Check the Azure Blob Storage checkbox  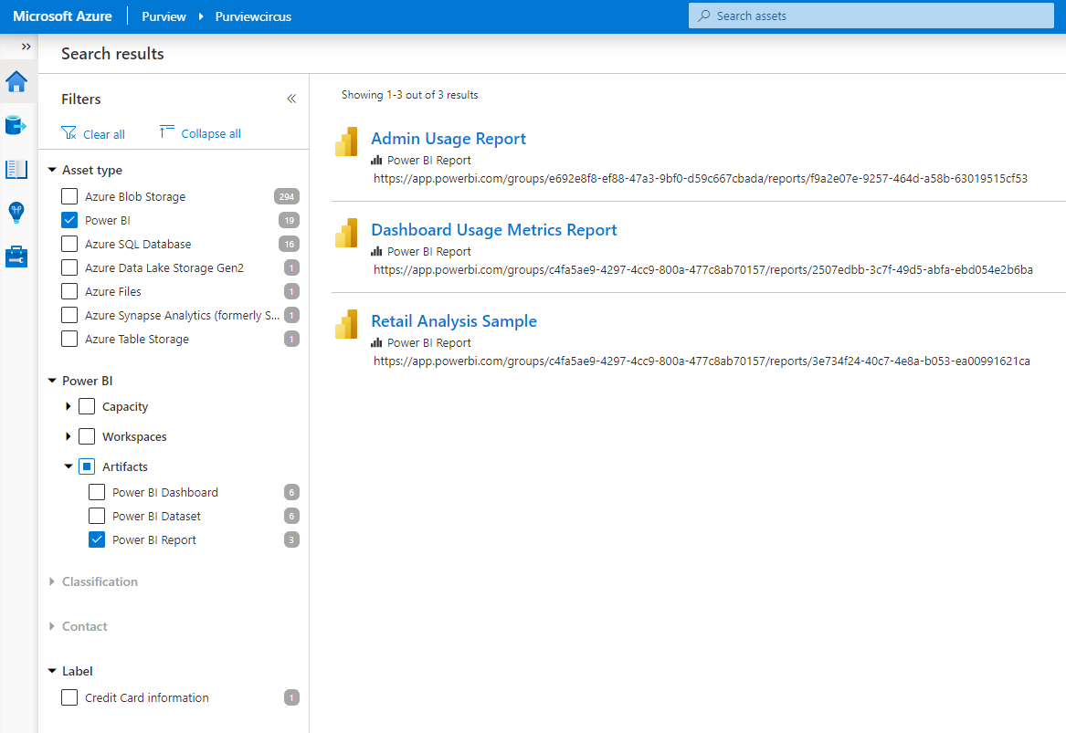point(69,196)
